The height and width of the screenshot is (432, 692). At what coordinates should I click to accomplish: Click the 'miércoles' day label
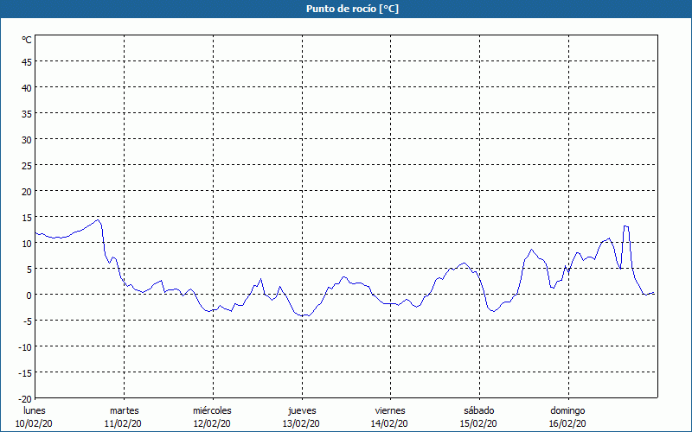click(x=212, y=410)
